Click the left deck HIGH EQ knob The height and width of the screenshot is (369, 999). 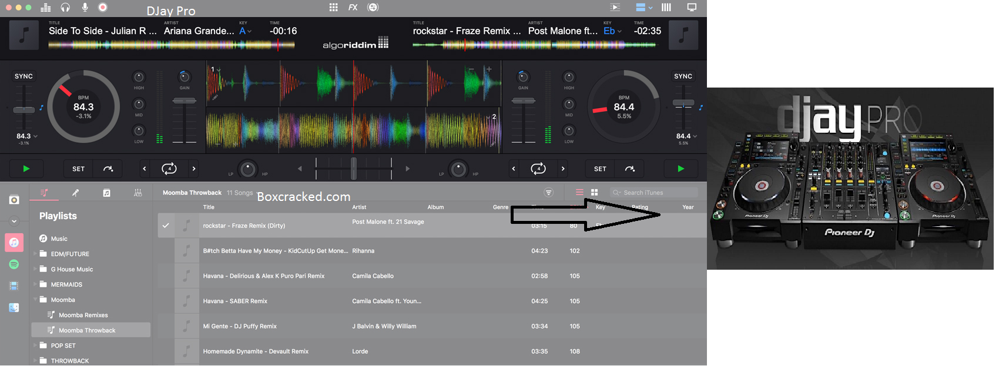point(139,77)
